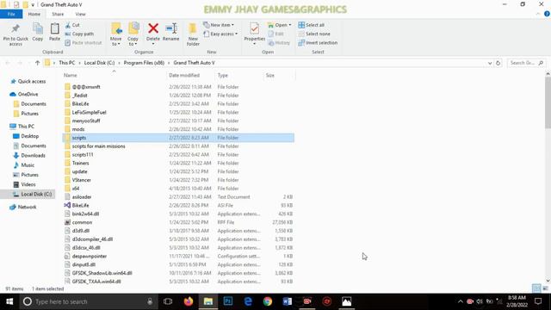Click Select all in ribbon
This screenshot has height=310, width=551.
coord(312,25)
